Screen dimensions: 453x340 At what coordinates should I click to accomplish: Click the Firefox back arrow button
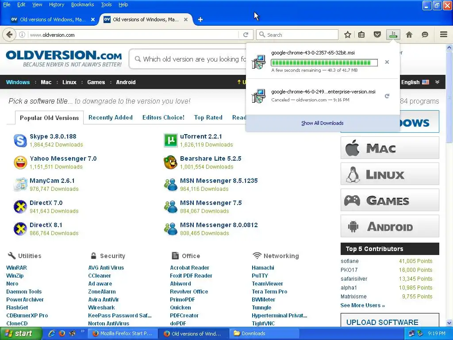9,35
